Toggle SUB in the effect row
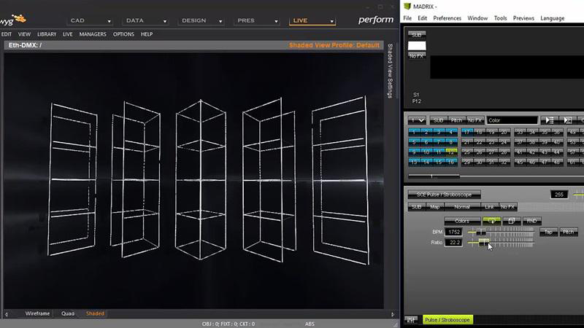The image size is (584, 328). pos(416,207)
